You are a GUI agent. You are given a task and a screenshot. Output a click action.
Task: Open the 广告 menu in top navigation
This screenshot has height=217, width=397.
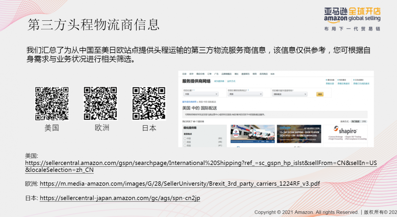click(216, 74)
